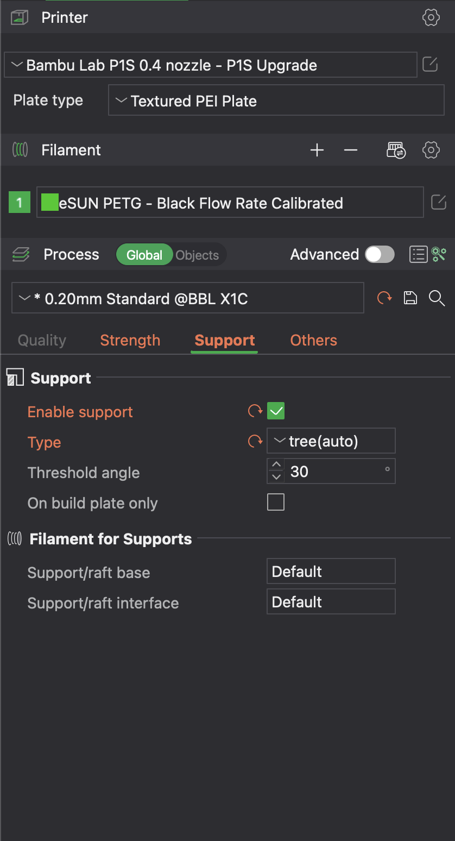
Task: Search process settings with magnifier icon
Action: [x=437, y=298]
